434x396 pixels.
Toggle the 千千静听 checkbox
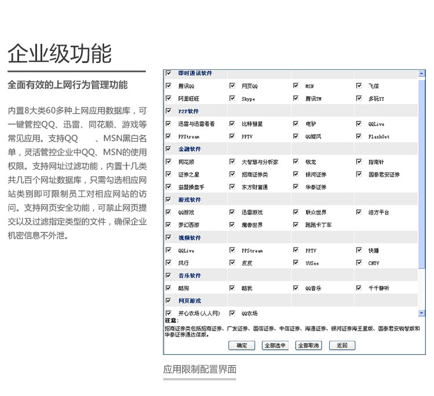click(x=359, y=288)
